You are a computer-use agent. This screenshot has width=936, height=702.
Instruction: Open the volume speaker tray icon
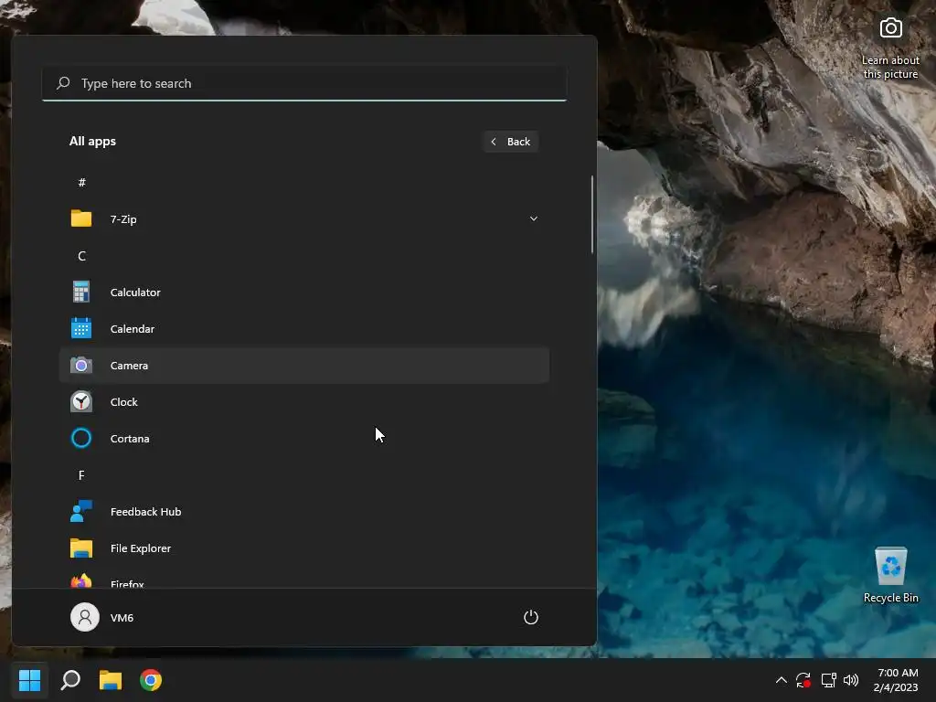click(x=851, y=680)
